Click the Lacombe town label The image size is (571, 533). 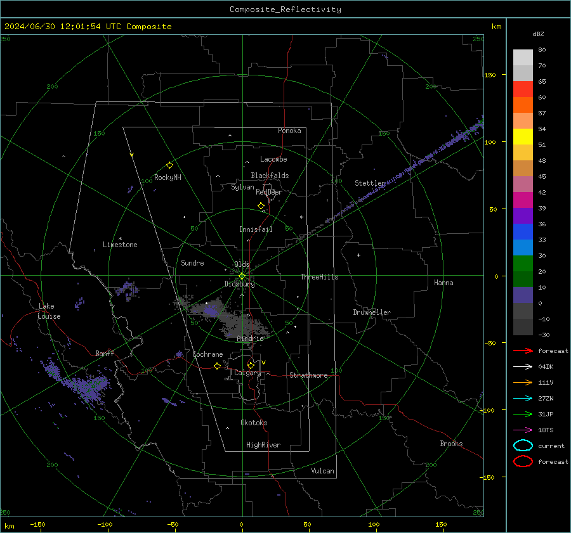point(273,159)
